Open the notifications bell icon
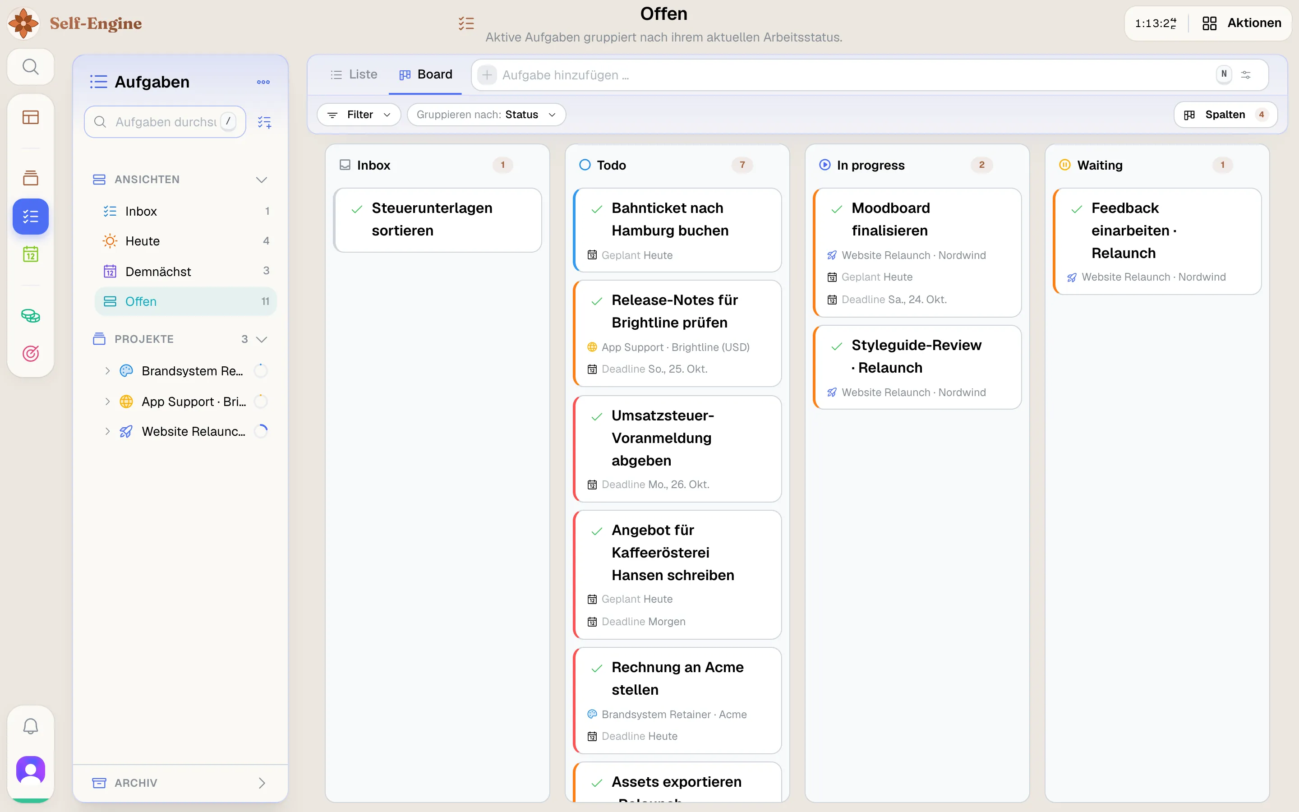Viewport: 1299px width, 812px height. coord(31,726)
